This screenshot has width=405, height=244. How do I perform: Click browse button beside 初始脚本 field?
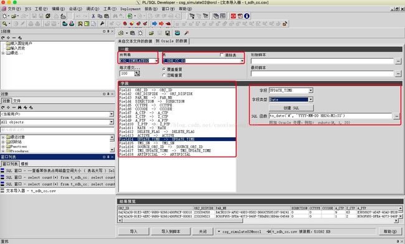(x=398, y=61)
